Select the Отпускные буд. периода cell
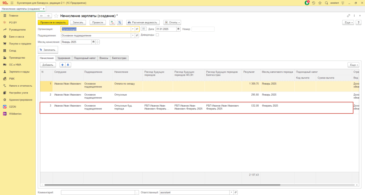Image resolution: width=365 pixels, height=195 pixels. tap(128, 107)
